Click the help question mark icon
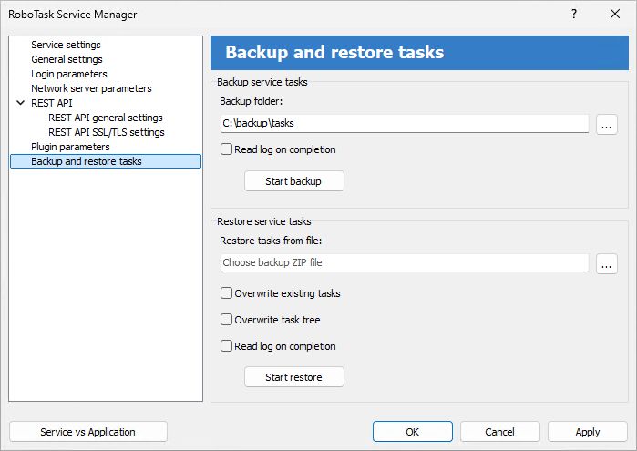Viewport: 637px width, 451px height. tap(573, 14)
